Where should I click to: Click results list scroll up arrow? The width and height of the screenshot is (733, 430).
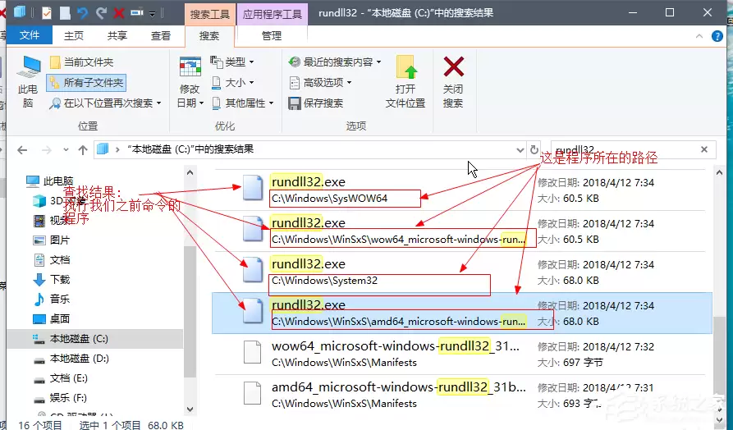pyautogui.click(x=719, y=173)
